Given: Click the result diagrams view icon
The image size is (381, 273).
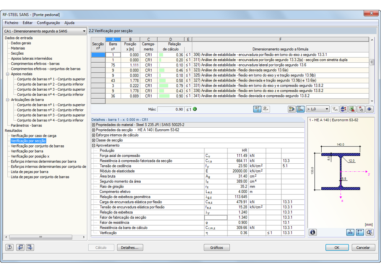Looking at the screenshot, I should point(343,109).
